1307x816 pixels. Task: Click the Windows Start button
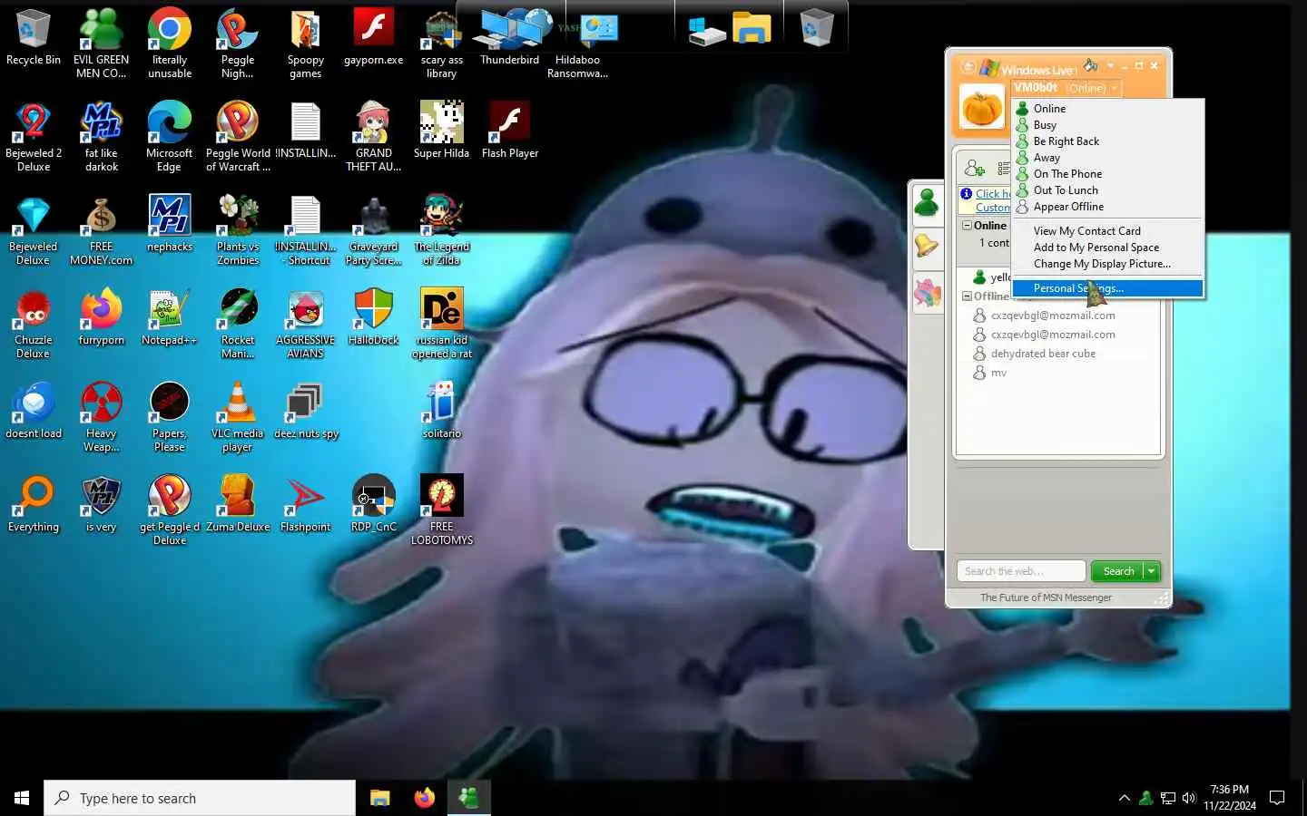pyautogui.click(x=22, y=798)
